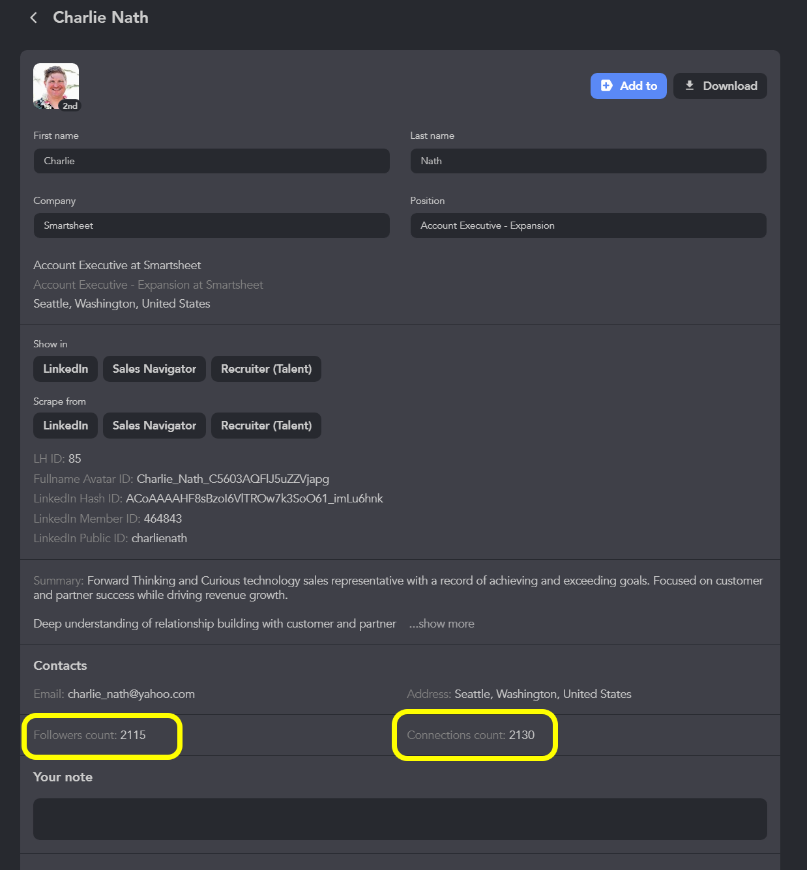Open Charlie Nath's profile photo
This screenshot has height=870, width=807.
tap(56, 86)
